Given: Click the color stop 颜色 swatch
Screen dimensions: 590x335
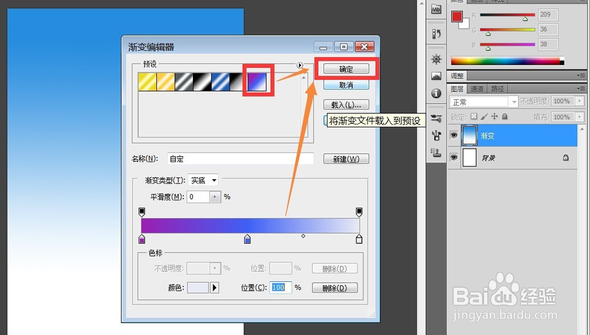Looking at the screenshot, I should tap(198, 288).
